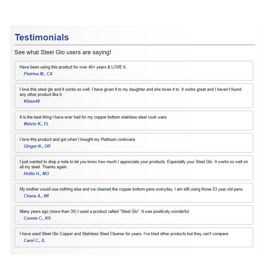The height and width of the screenshot is (272, 264).
Task: Click the copper bottom stainless steel cook ware testimonial
Action: click(x=93, y=117)
